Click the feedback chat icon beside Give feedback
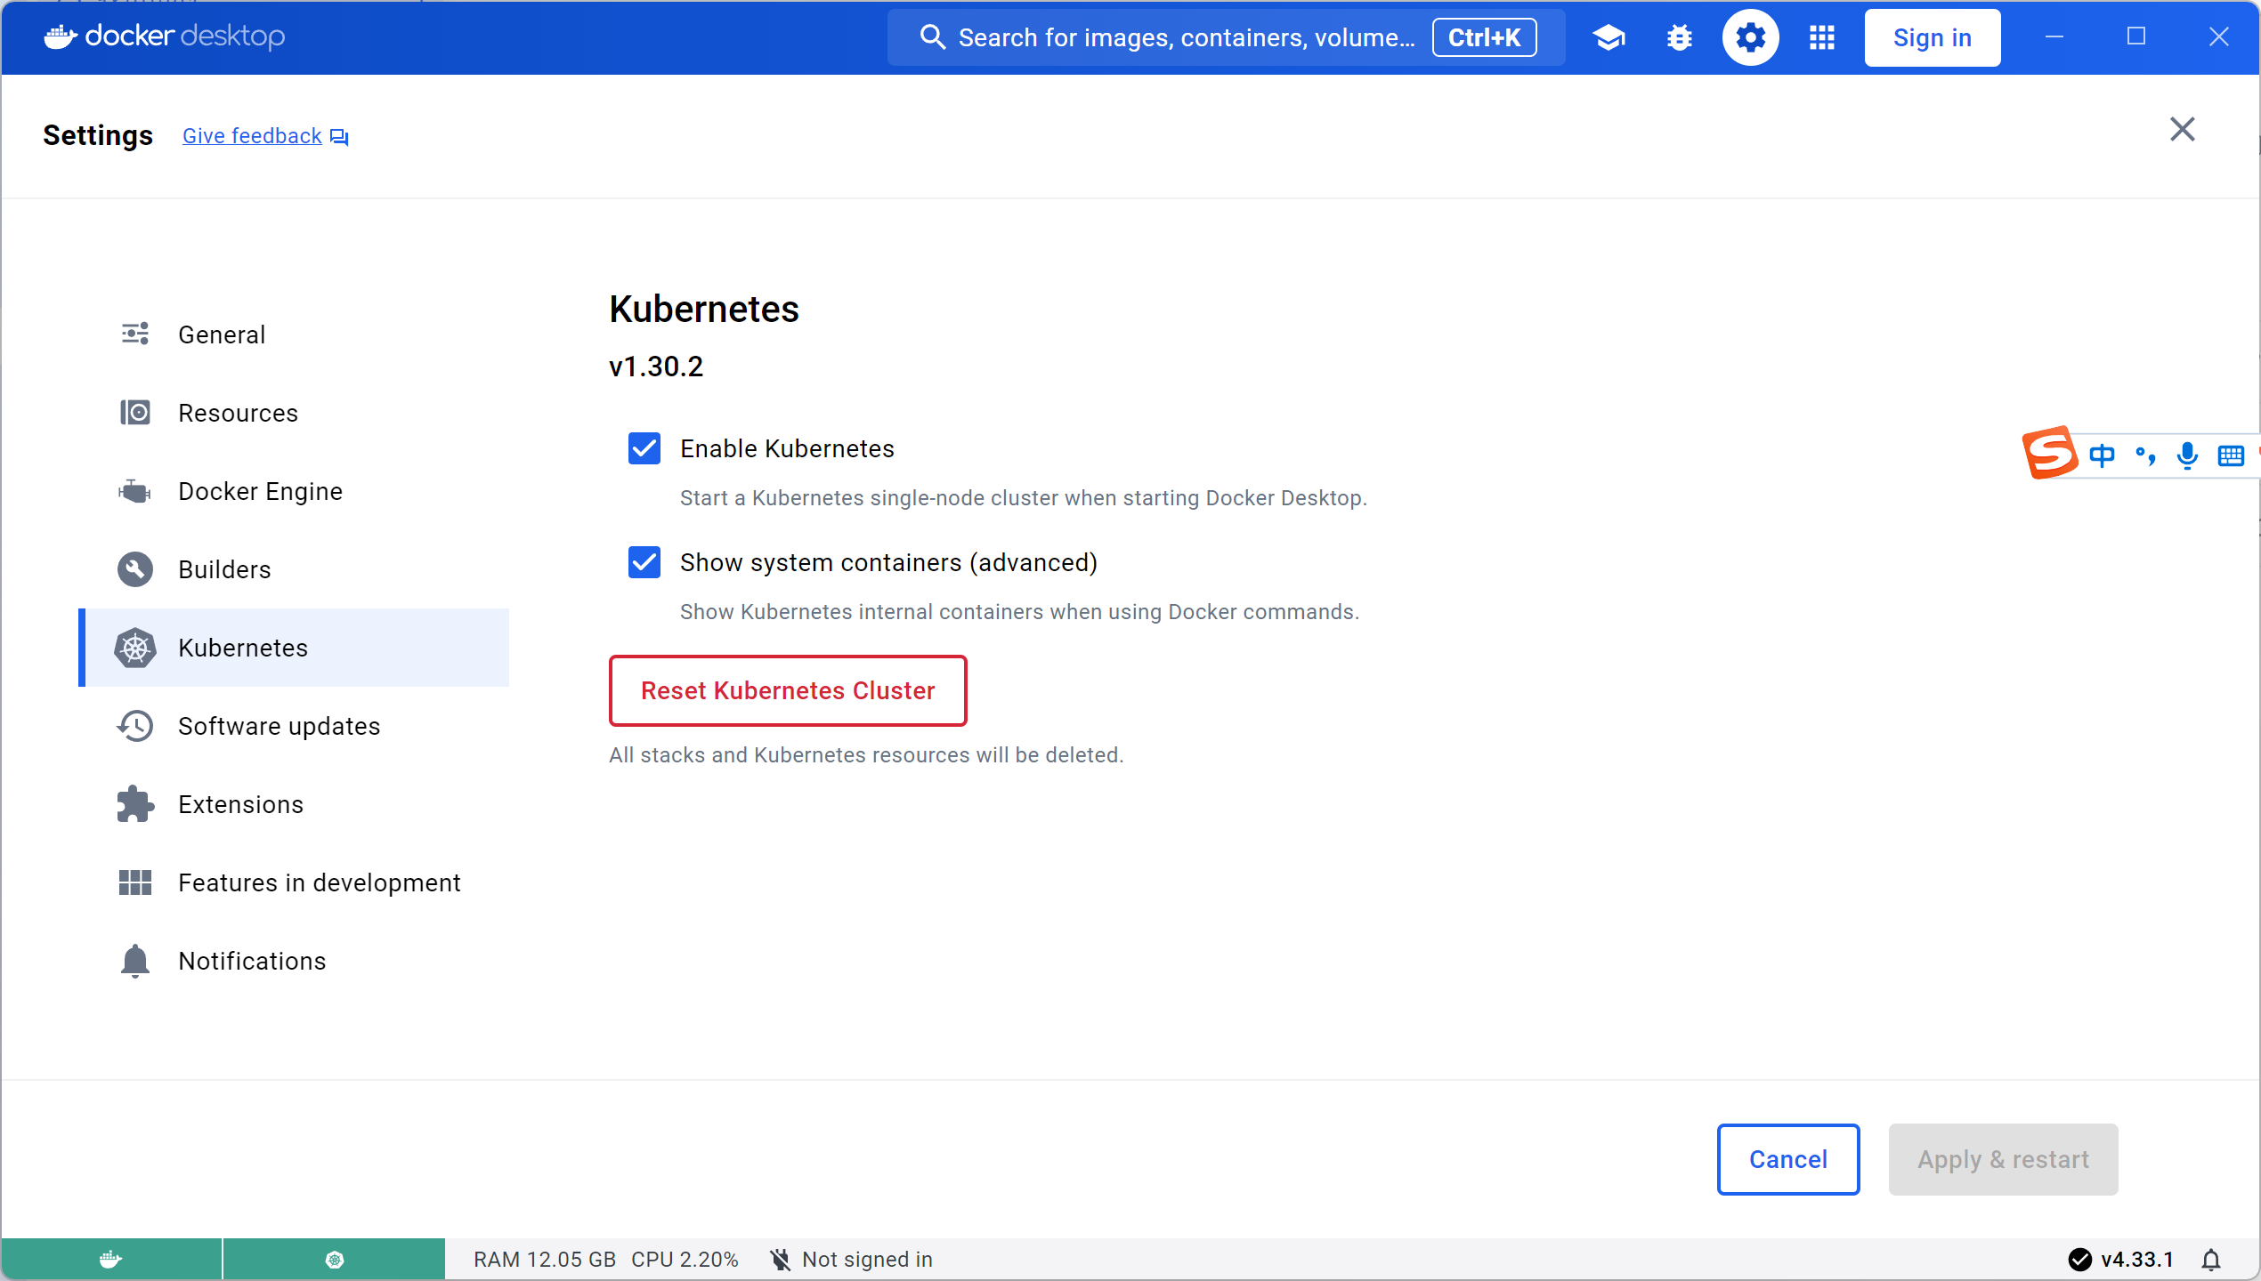Screen dimensions: 2261x1281 [x=339, y=137]
